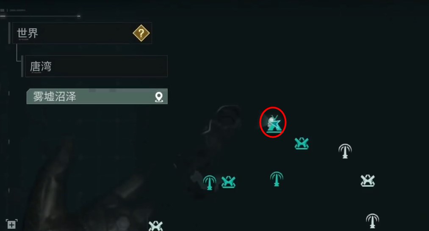Image resolution: width=429 pixels, height=231 pixels.
Task: Click the location pin icon on 雾墟沼泽
Action: click(x=159, y=97)
